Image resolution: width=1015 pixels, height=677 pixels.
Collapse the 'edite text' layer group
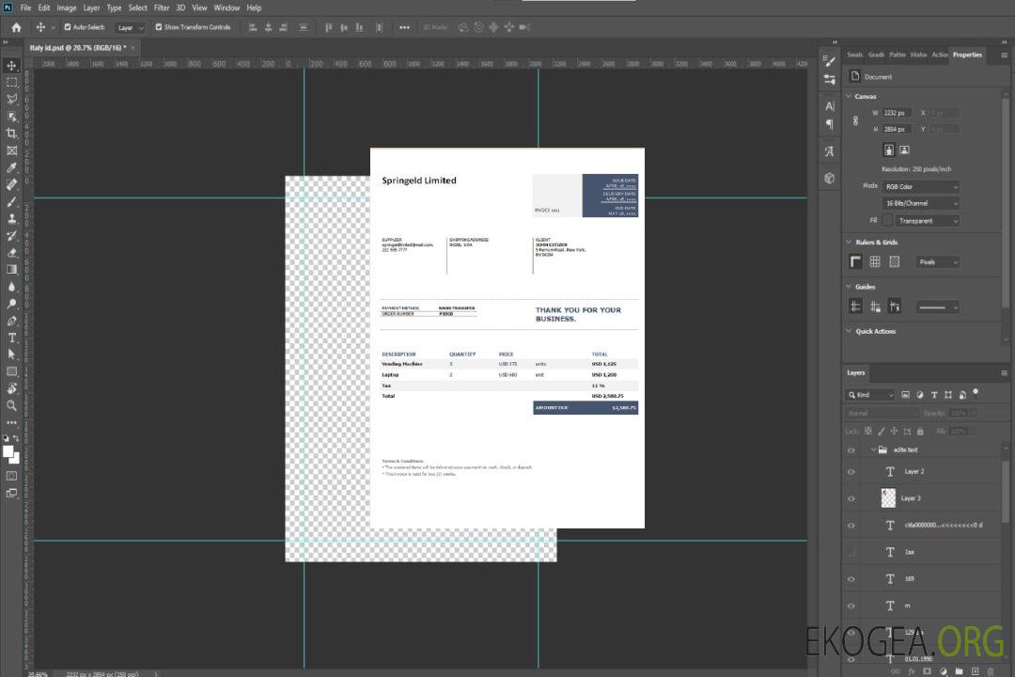click(873, 449)
